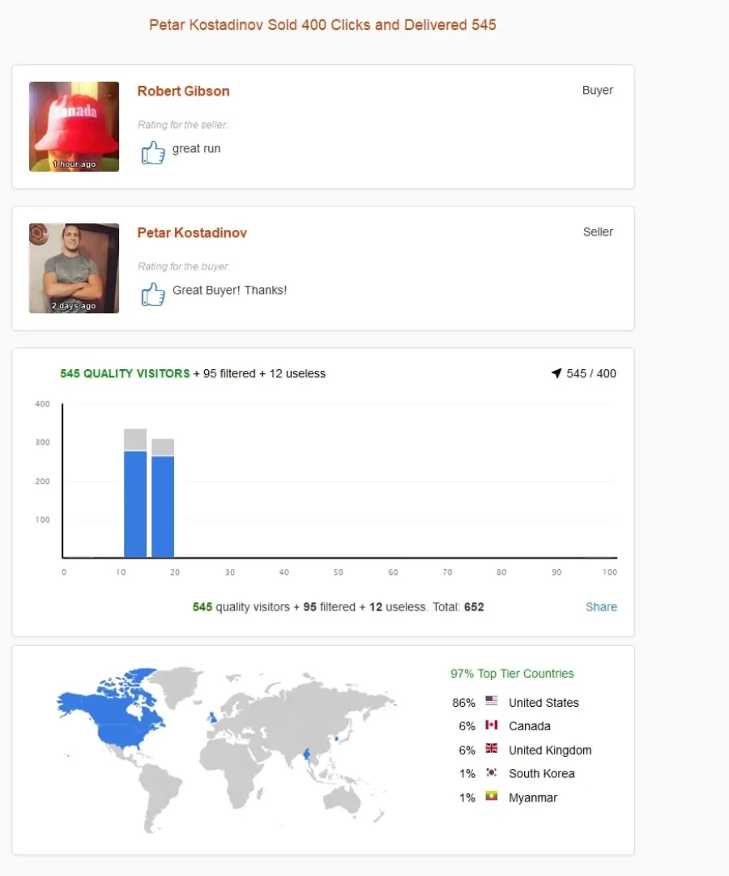
Task: Click the arrow icon next to 545 / 400
Action: tap(556, 373)
